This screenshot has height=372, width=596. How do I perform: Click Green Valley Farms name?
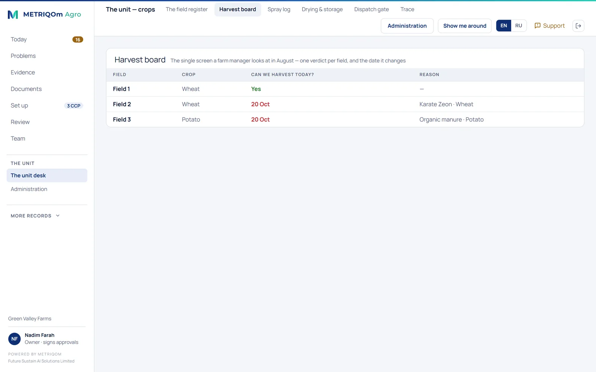(x=30, y=319)
